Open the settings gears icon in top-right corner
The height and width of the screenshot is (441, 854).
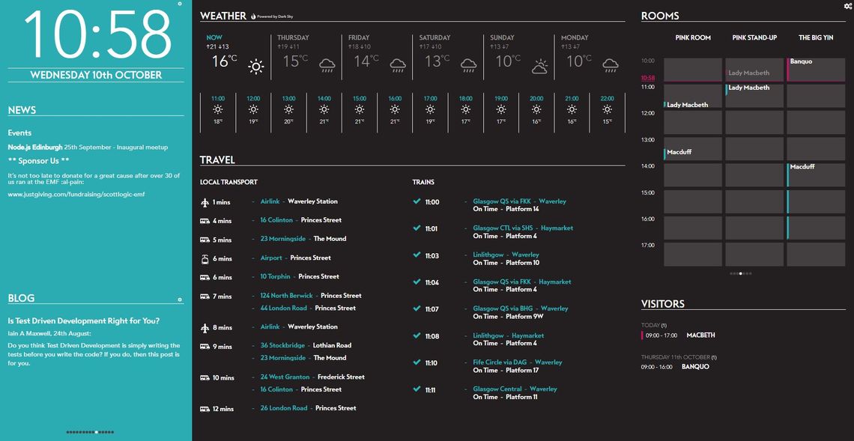(x=847, y=5)
